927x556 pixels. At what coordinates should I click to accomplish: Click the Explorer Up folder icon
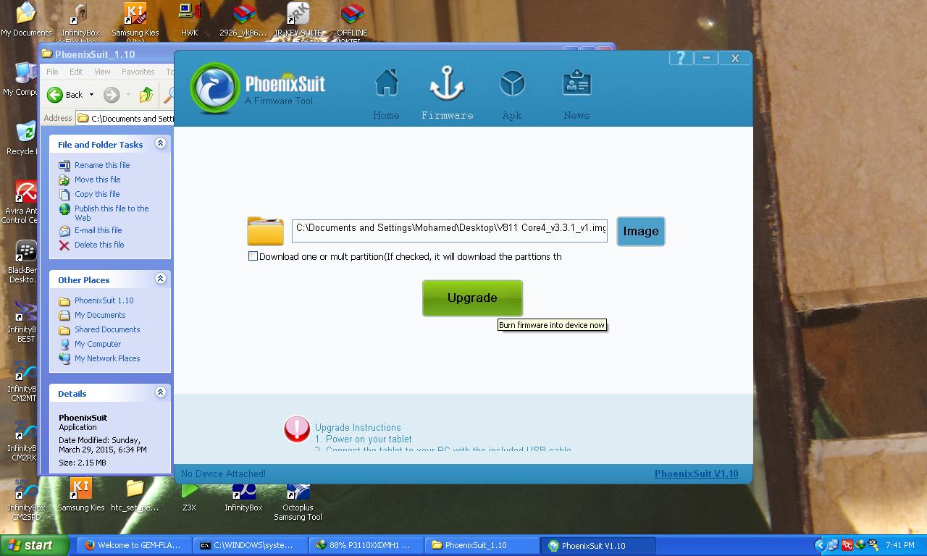click(146, 94)
